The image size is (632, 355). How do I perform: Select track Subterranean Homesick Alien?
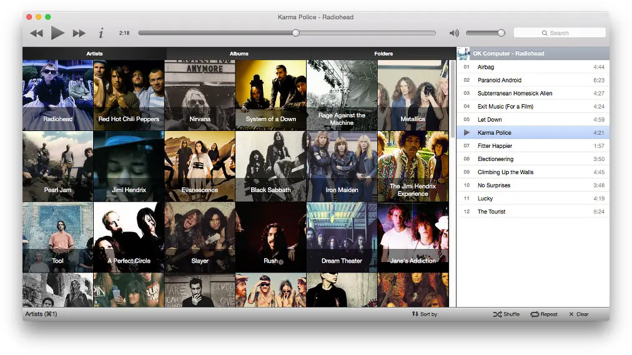[x=533, y=93]
